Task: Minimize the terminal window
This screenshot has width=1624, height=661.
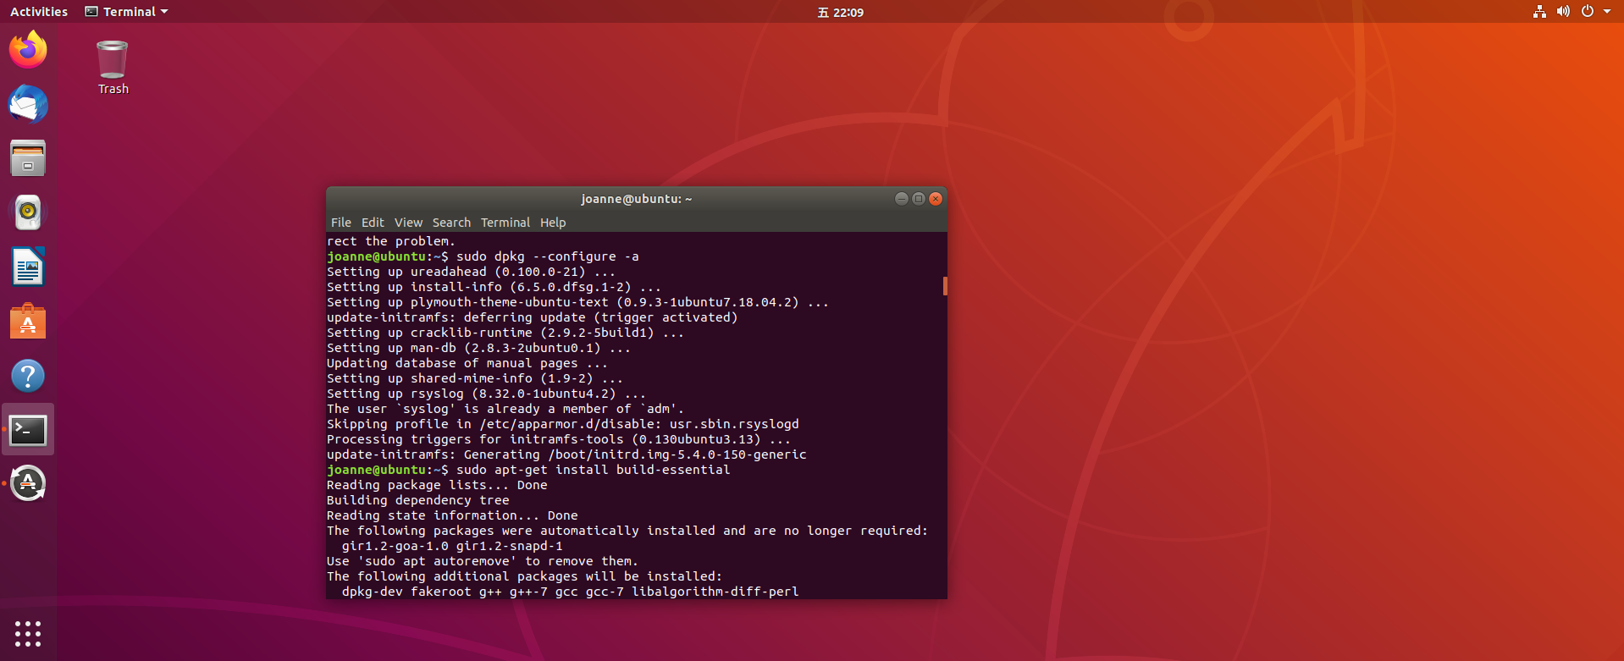Action: [902, 199]
